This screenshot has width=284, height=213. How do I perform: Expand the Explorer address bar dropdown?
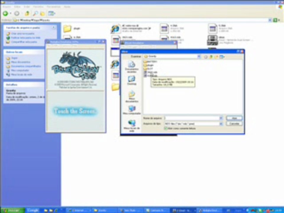click(270, 20)
